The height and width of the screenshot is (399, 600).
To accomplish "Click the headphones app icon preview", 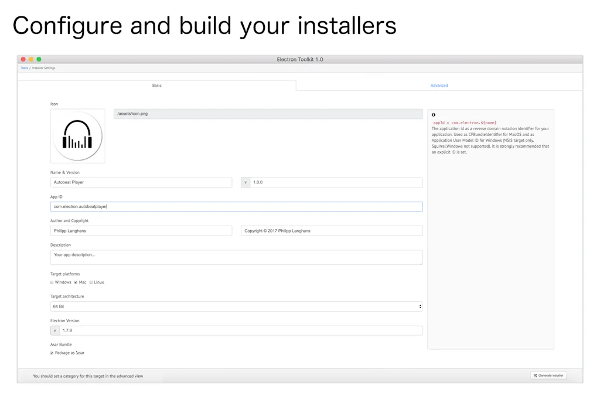I will pyautogui.click(x=77, y=135).
